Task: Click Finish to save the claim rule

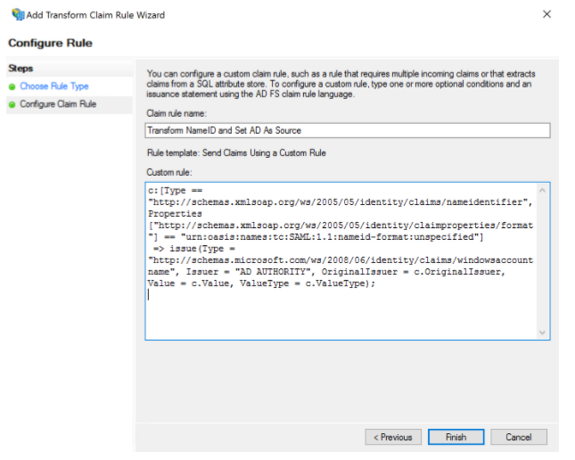Action: (456, 437)
